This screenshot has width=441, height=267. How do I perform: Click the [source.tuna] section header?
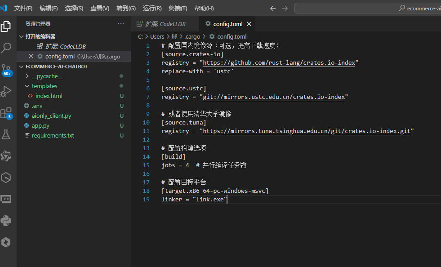(x=184, y=122)
